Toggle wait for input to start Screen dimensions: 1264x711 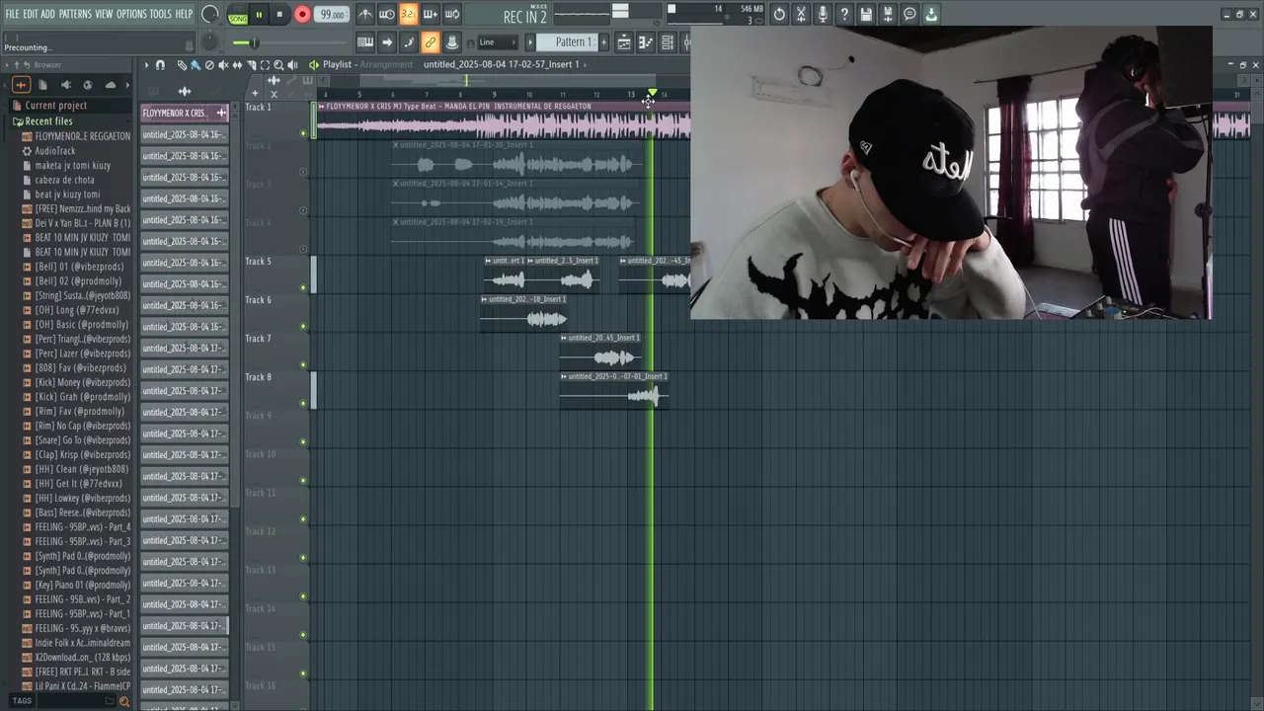coord(387,14)
